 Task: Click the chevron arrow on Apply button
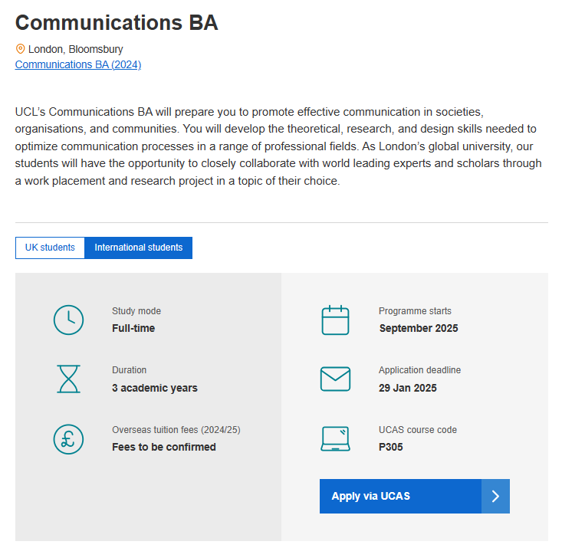tap(495, 496)
